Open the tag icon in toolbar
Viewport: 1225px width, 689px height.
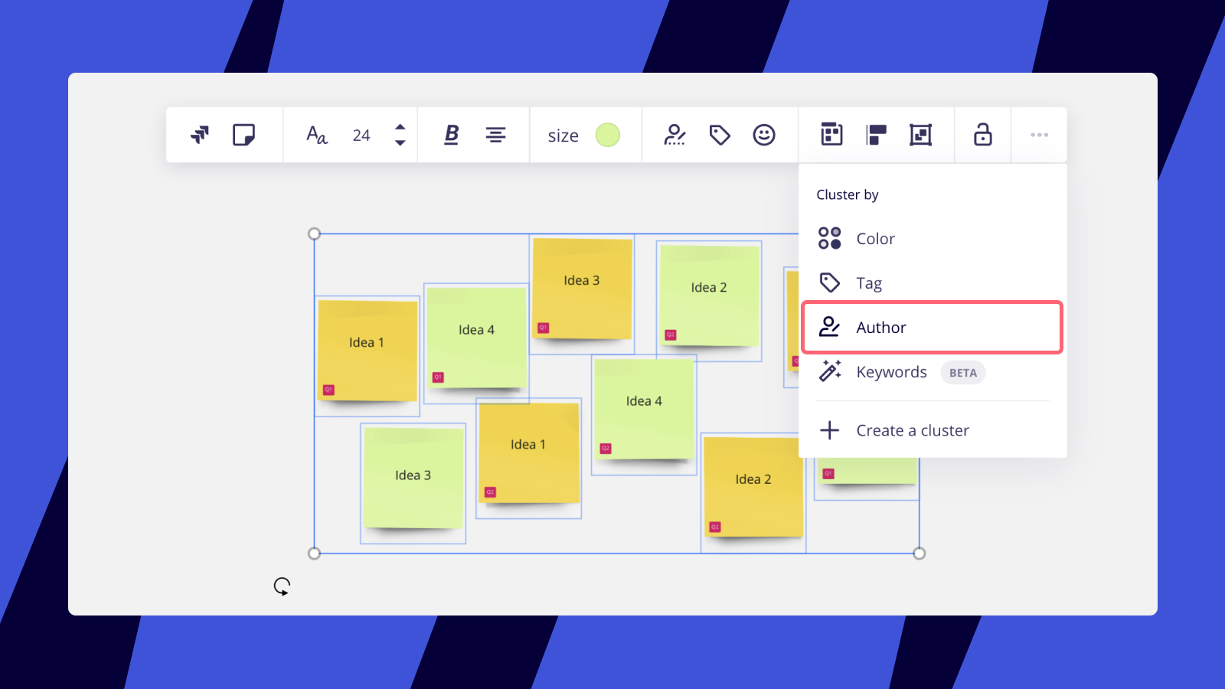point(720,135)
